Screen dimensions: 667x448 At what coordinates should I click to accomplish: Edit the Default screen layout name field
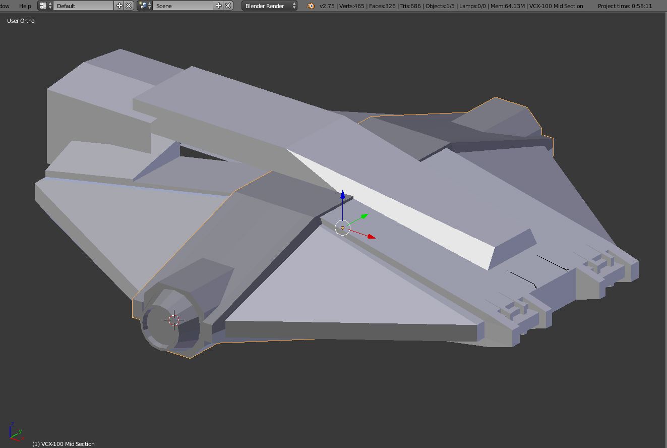point(84,6)
